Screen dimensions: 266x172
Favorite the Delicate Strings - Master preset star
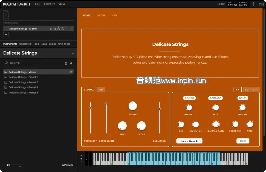71,72
